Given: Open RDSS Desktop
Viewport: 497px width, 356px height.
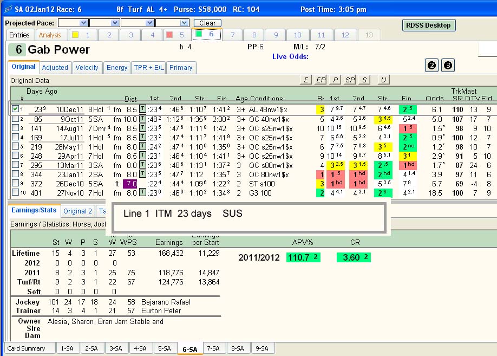Looking at the screenshot, I should coord(429,25).
